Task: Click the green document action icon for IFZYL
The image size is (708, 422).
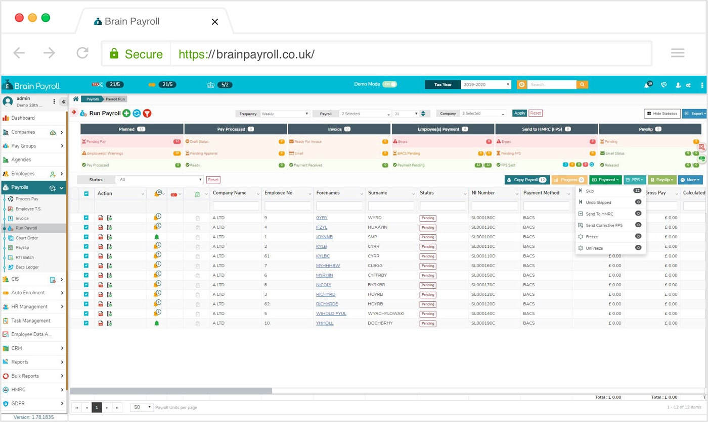Action: pos(109,227)
